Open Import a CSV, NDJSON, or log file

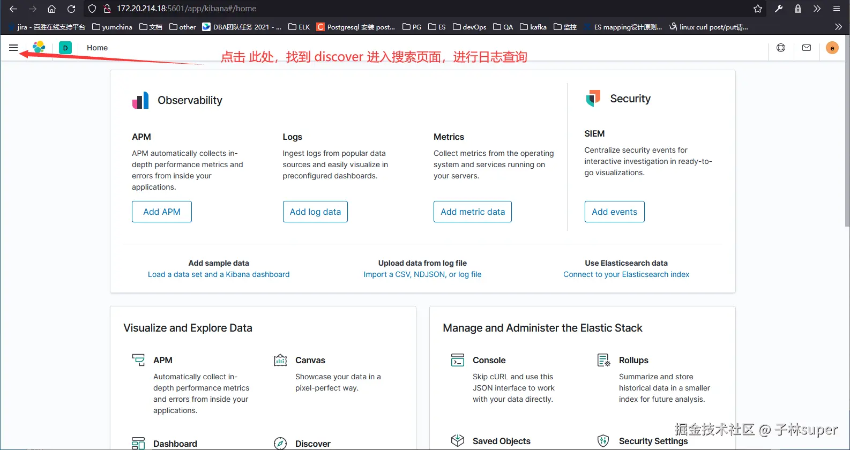pyautogui.click(x=422, y=274)
